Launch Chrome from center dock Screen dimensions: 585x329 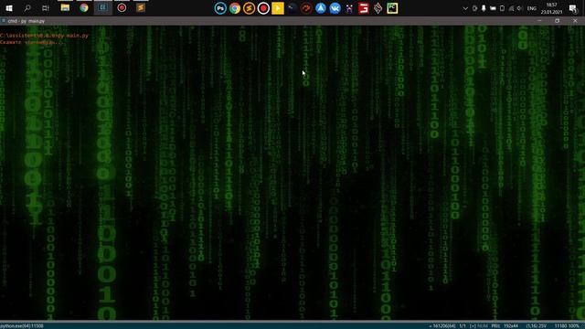coord(235,8)
